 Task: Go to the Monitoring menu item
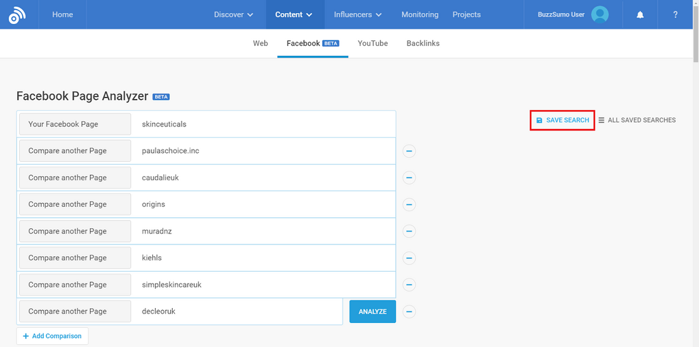[x=420, y=14]
